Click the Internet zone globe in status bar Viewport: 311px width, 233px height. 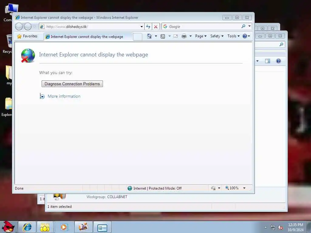click(130, 188)
